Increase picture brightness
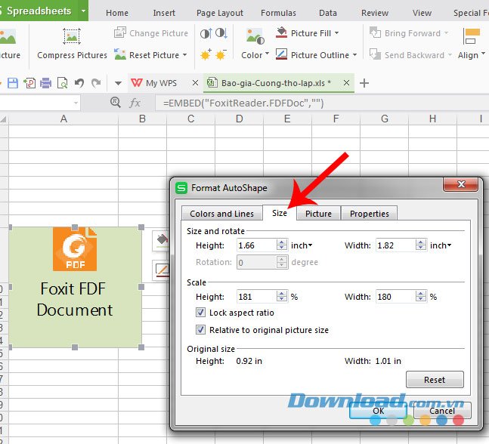Image resolution: width=489 pixels, height=444 pixels. [206, 55]
